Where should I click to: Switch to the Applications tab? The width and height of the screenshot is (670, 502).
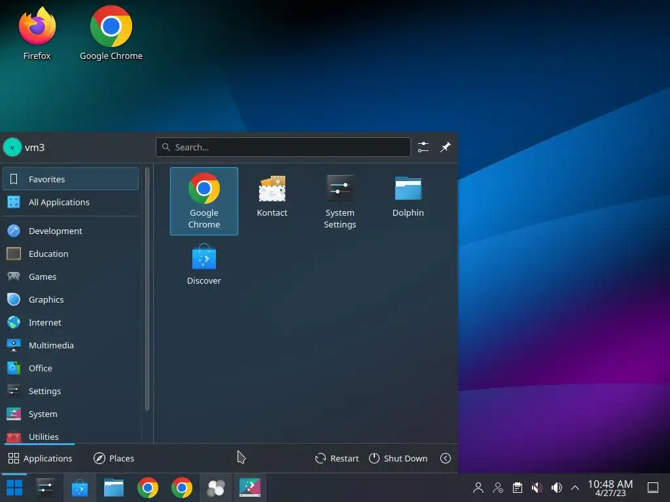tap(40, 458)
